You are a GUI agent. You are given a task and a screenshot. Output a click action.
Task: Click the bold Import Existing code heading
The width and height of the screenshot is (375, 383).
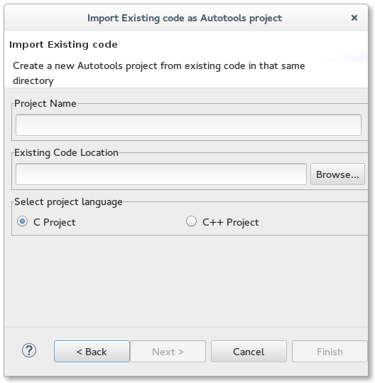[x=63, y=45]
